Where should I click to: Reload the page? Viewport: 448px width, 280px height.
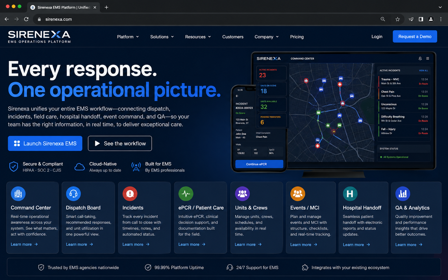pos(26,19)
